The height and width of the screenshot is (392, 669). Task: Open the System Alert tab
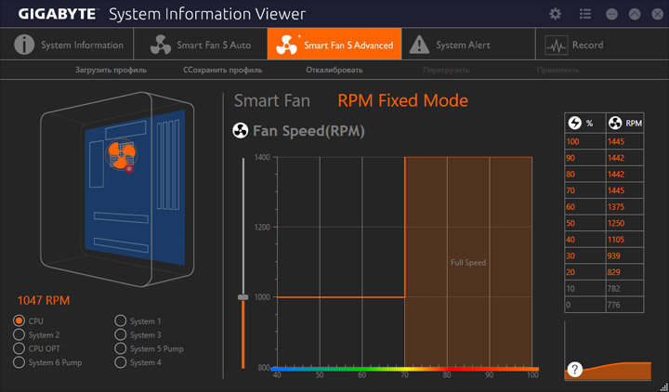point(468,45)
